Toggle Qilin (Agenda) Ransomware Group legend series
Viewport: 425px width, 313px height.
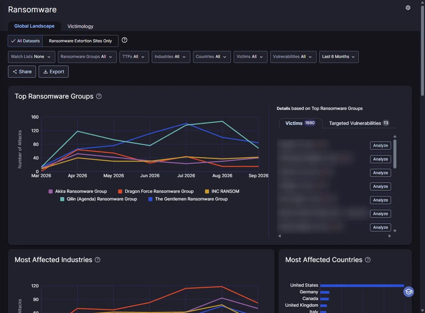point(99,199)
